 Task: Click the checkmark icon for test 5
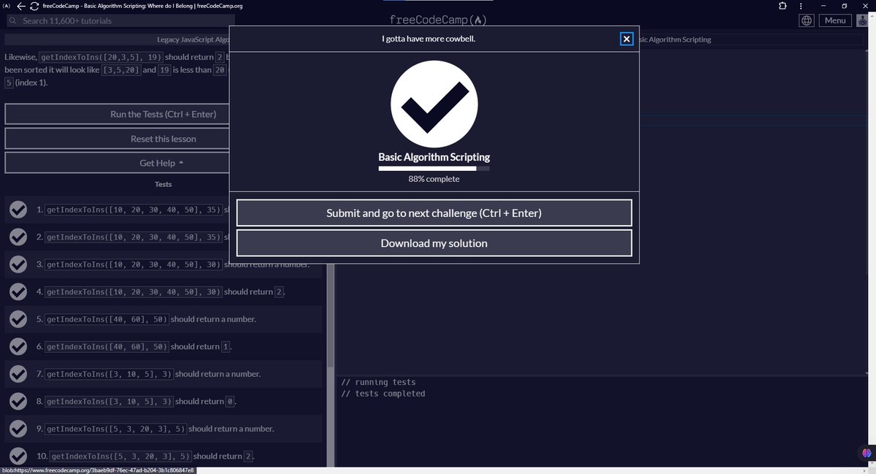point(18,319)
